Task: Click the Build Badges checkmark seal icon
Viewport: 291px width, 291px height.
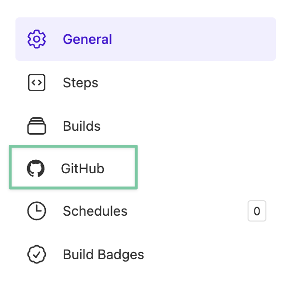Action: pos(37,254)
